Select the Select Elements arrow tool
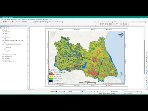The height and width of the screenshot is (111, 148). pos(56,91)
